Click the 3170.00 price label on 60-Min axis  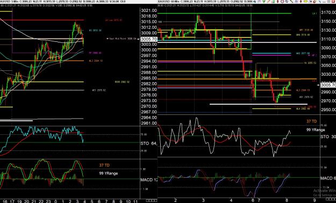pos(328,13)
